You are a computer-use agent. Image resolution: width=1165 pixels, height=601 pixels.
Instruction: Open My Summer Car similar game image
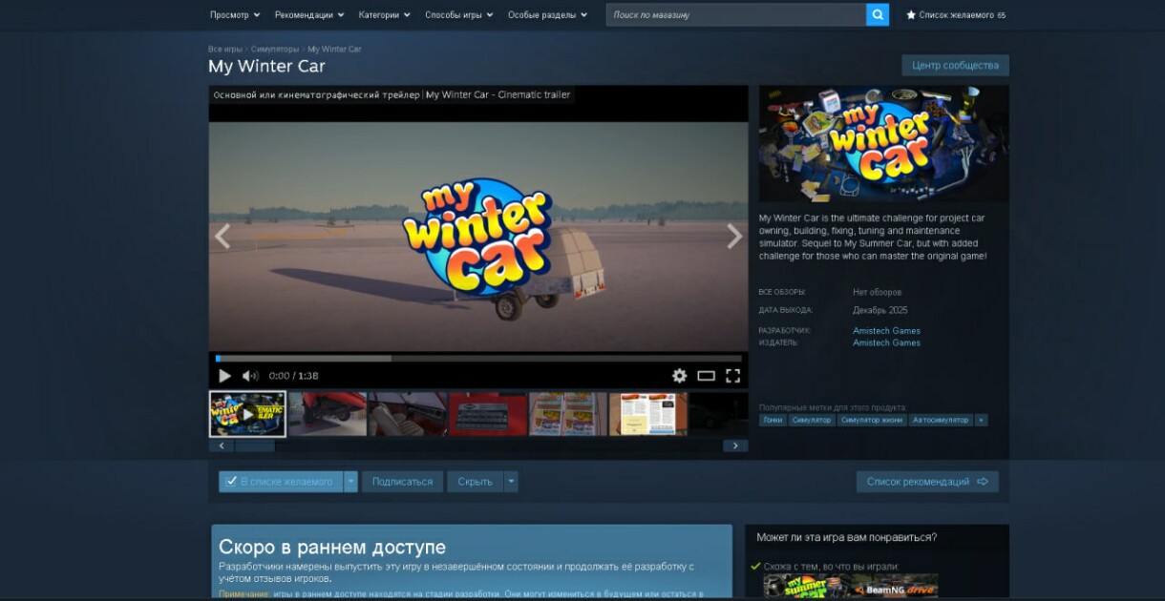click(x=807, y=588)
